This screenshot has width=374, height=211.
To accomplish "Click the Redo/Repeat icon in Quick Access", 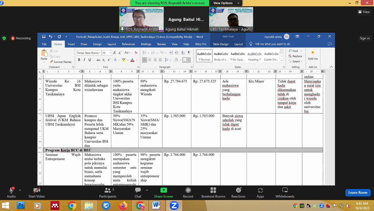I will coord(59,37).
